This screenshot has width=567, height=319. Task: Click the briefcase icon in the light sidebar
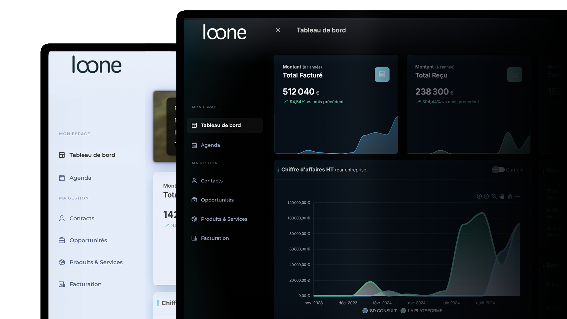click(x=62, y=240)
